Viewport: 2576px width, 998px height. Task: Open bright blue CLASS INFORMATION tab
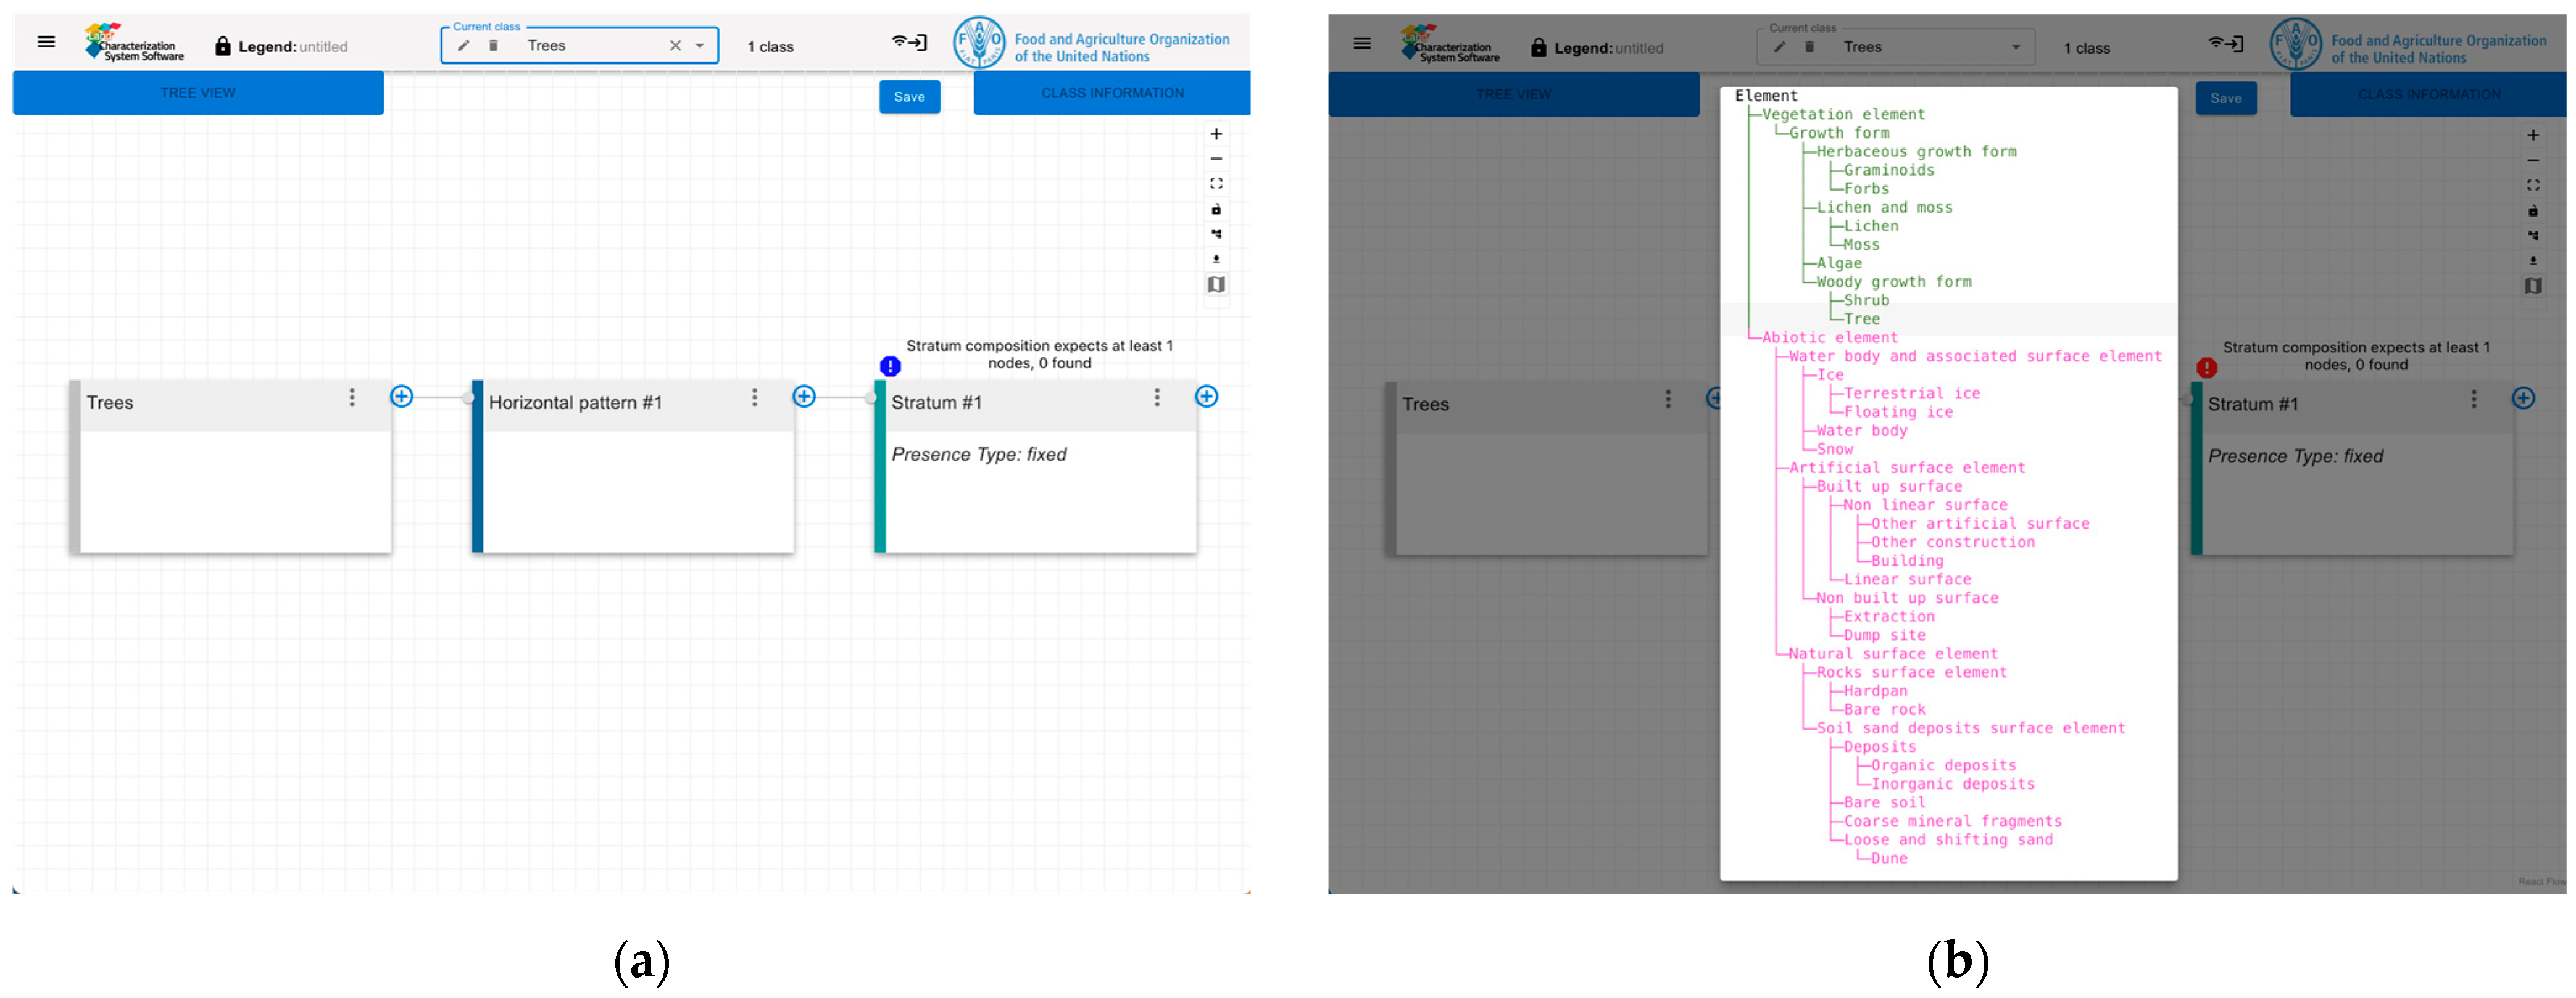(x=1112, y=93)
